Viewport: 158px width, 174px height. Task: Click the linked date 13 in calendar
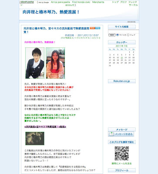coord(122,57)
